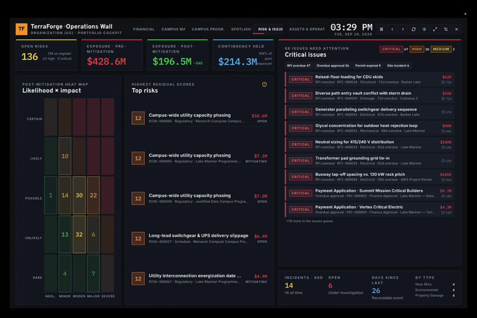Click the post-mitigation exposure $196.5M card
Screen dimensions: 477x318
(178, 55)
